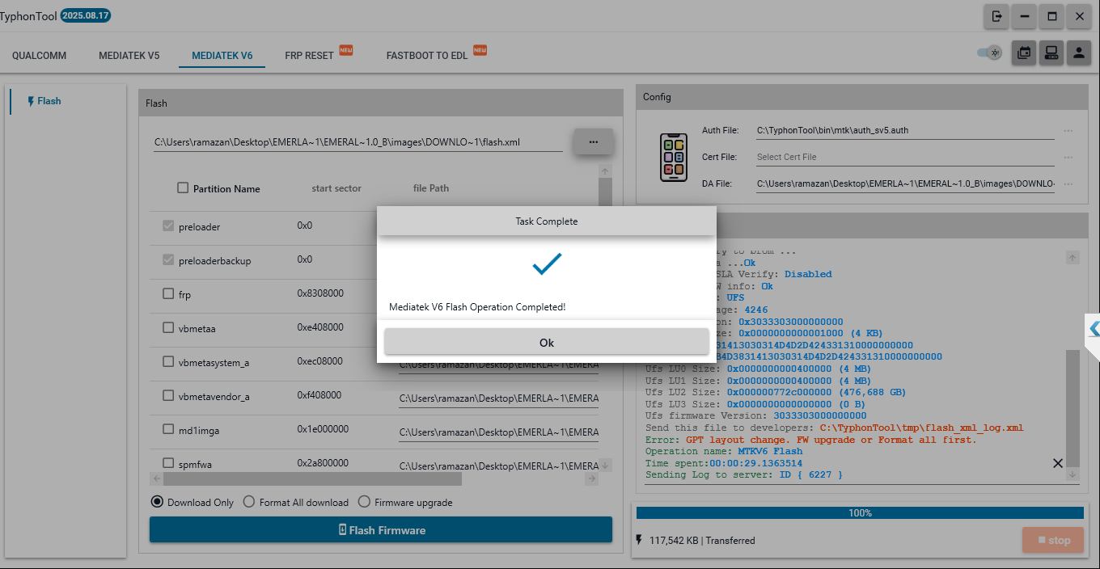1100x569 pixels.
Task: Check the spmfwa partition checkbox
Action: tap(168, 463)
